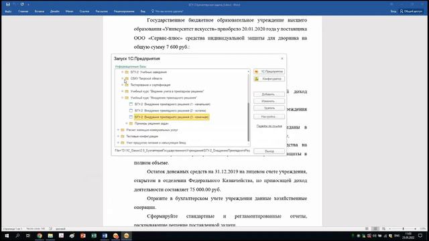Open Excel from the taskbar
Image resolution: width=429 pixels, height=241 pixels.
(94, 236)
